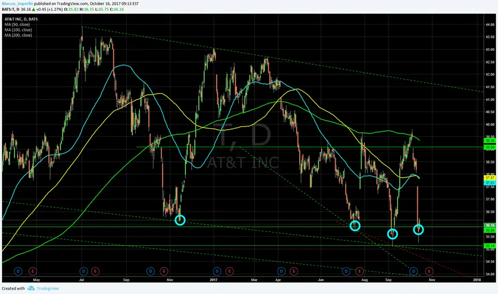Viewport: 498px width, 294px height.
Task: Click the Apr date axis label
Action: (278, 280)
